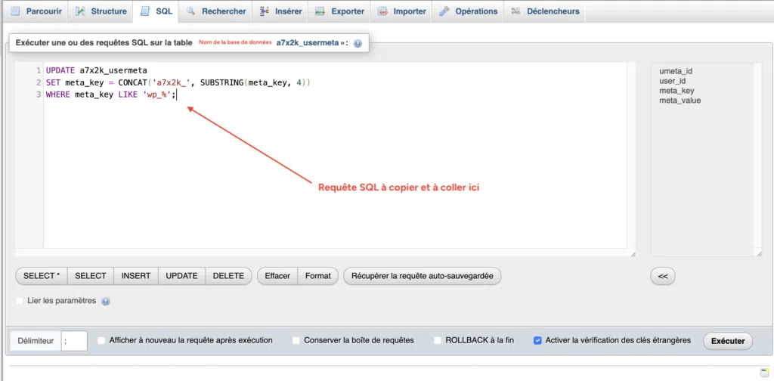Enable ROLLBACK à la fin
Viewport: 774px width, 381px height.
pos(438,340)
